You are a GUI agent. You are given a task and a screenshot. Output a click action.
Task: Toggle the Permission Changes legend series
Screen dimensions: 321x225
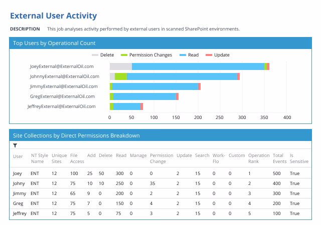click(x=146, y=55)
